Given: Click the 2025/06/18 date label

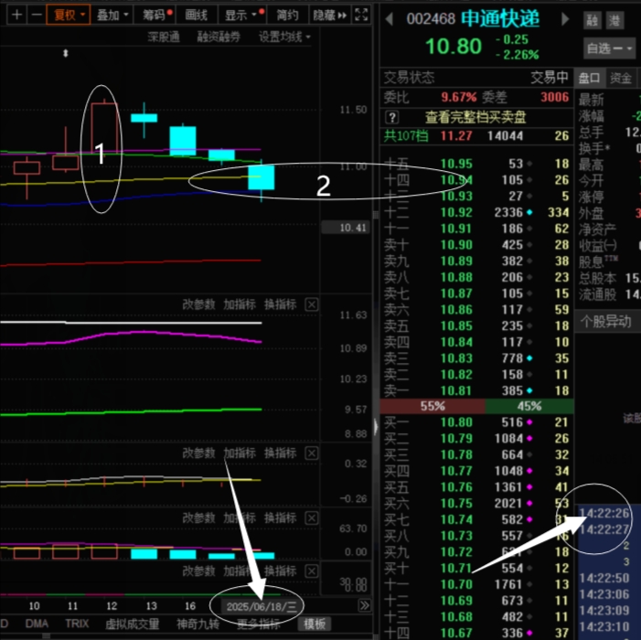Looking at the screenshot, I should [x=261, y=606].
